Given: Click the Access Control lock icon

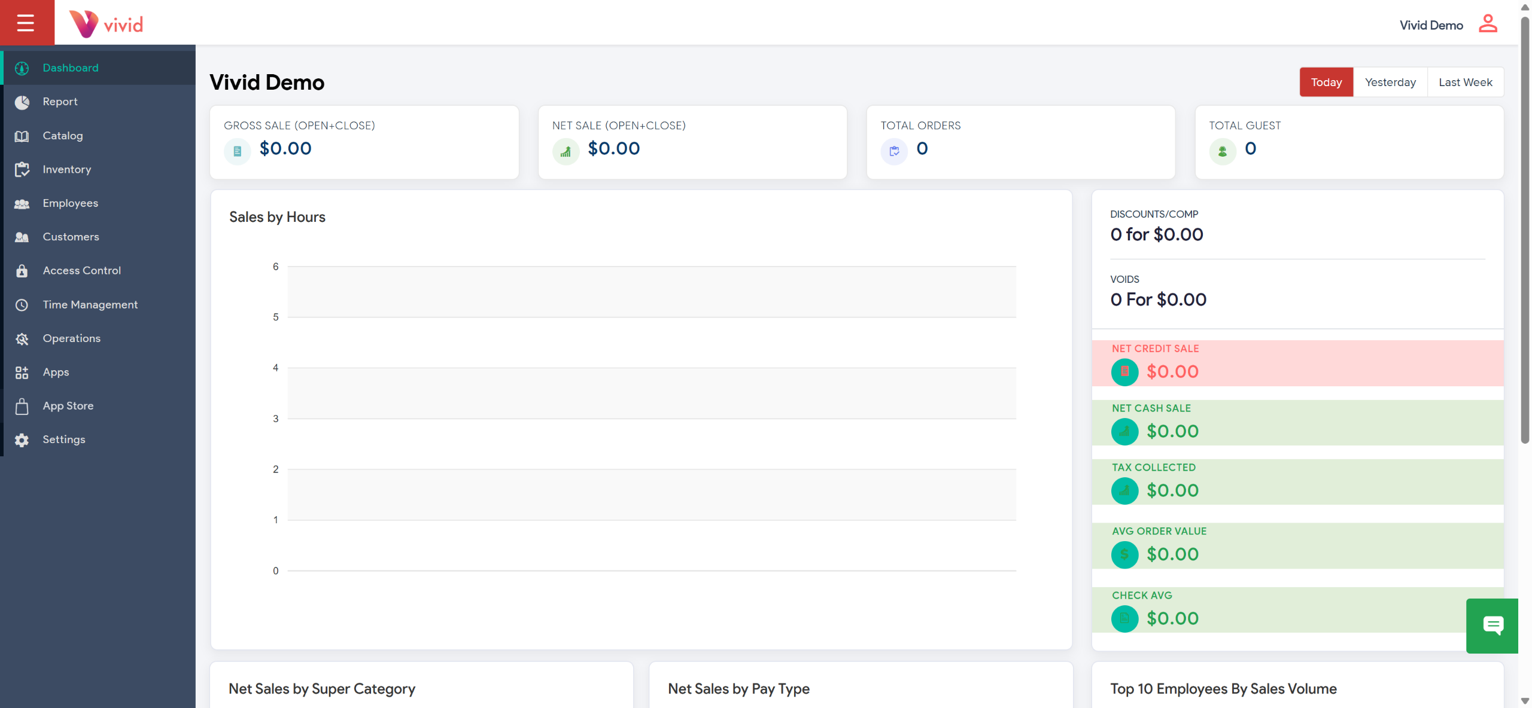Looking at the screenshot, I should pos(22,271).
